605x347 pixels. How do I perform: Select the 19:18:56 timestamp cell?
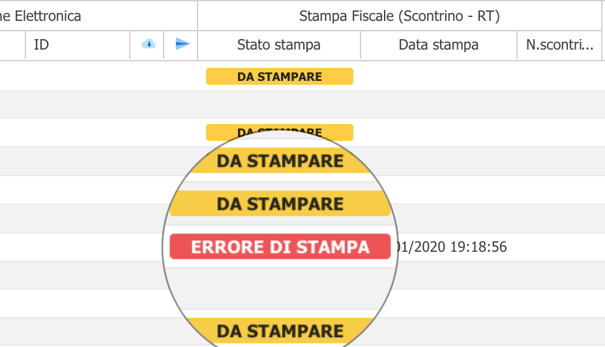pos(451,247)
